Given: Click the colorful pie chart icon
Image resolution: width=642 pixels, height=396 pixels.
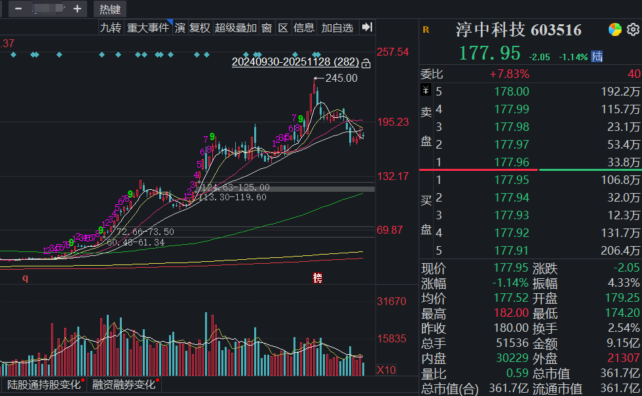Looking at the screenshot, I should click(614, 29).
